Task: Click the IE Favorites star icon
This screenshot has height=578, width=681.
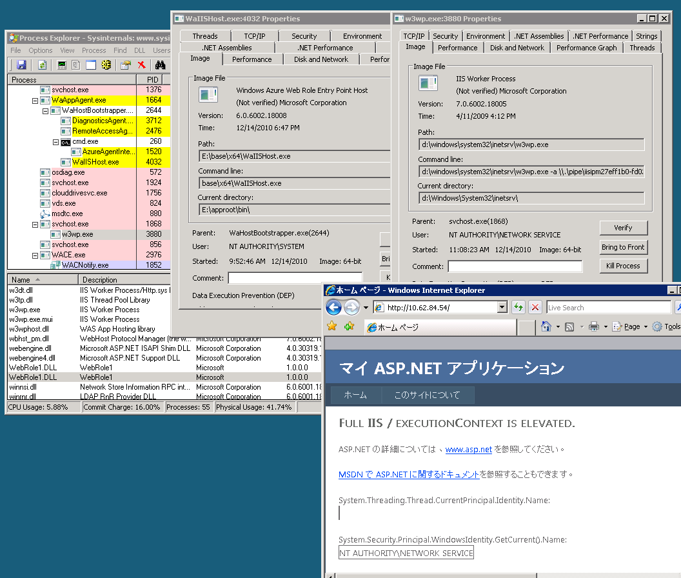Action: pos(332,326)
